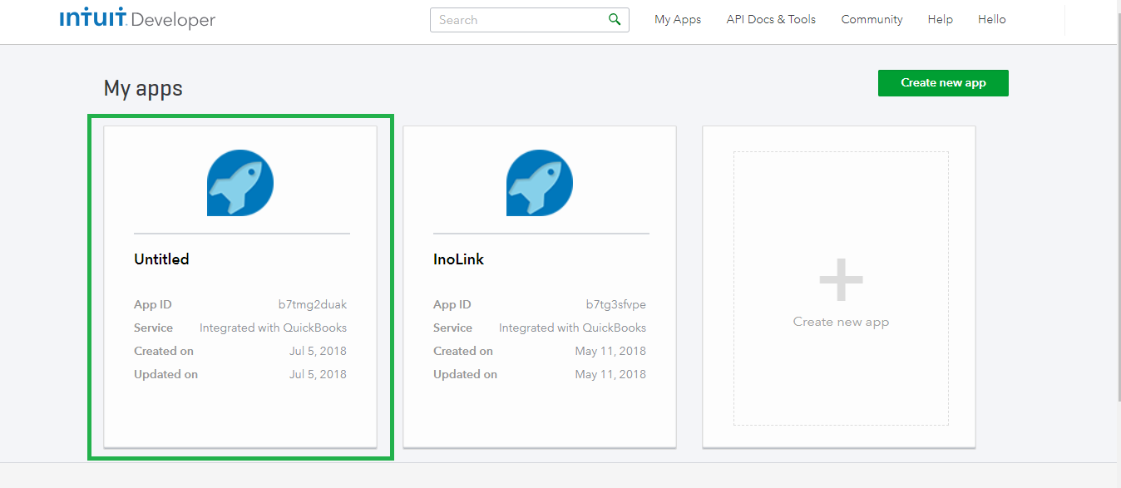Click App ID label in Untitled card

click(x=153, y=304)
